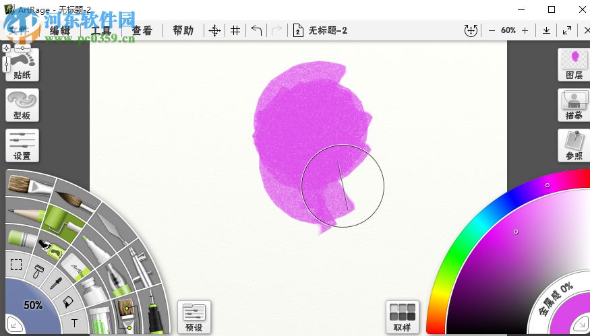The image size is (590, 336).
Task: Adjust the 金属感 0% metallic slider
Action: (x=556, y=299)
